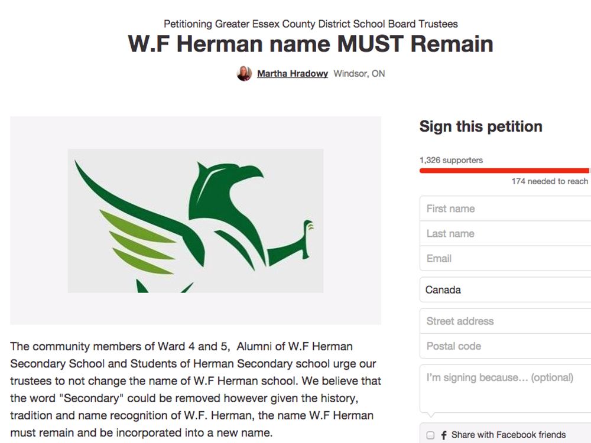The height and width of the screenshot is (443, 591).
Task: Select the Email input field
Action: 504,258
